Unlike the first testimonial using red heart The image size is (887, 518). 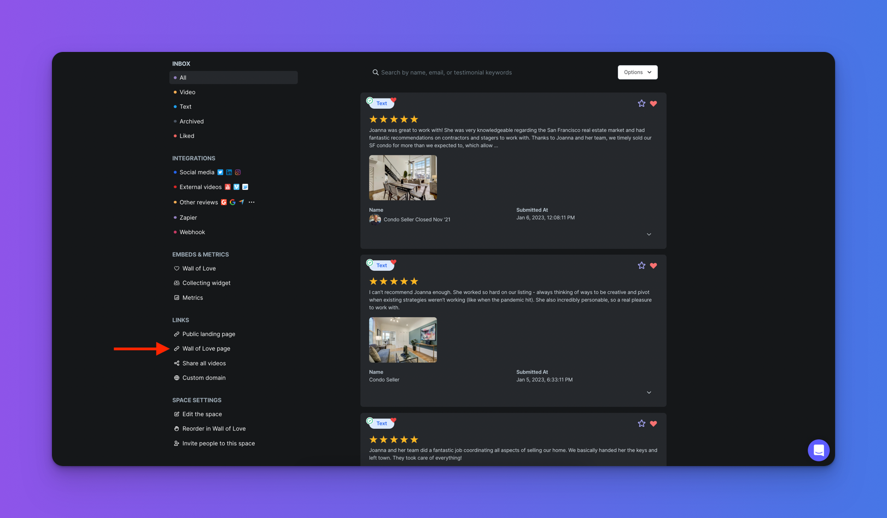point(653,103)
